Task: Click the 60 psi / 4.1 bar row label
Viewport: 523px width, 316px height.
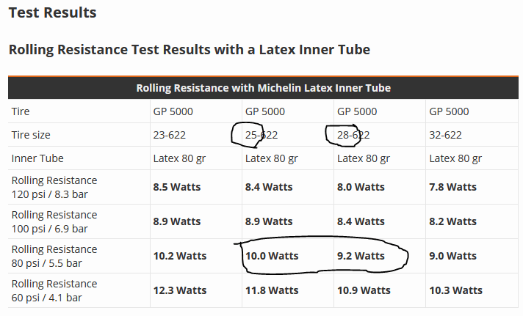Action: [x=54, y=290]
